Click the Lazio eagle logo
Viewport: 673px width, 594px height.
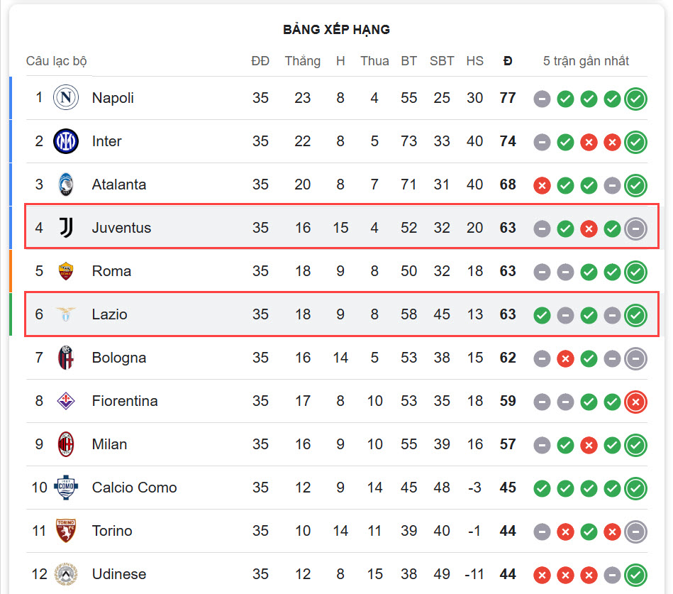point(66,314)
